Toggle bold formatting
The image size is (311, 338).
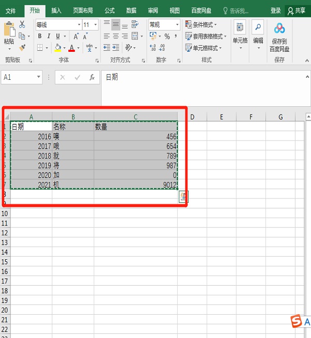(x=40, y=36)
